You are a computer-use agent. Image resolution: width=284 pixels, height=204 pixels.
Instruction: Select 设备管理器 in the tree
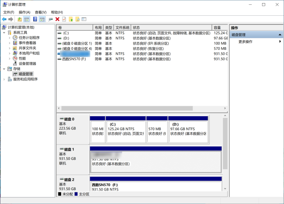coord(28,63)
